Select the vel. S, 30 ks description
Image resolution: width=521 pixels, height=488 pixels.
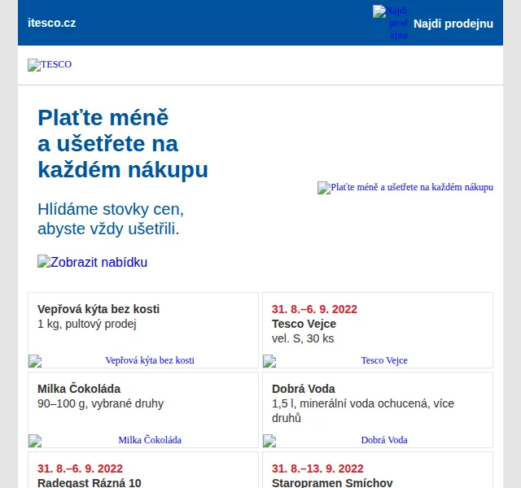pos(303,338)
